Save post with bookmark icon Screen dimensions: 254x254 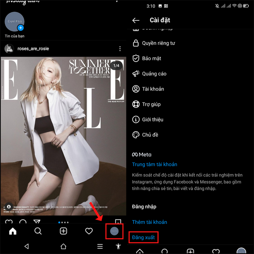[x=118, y=221]
